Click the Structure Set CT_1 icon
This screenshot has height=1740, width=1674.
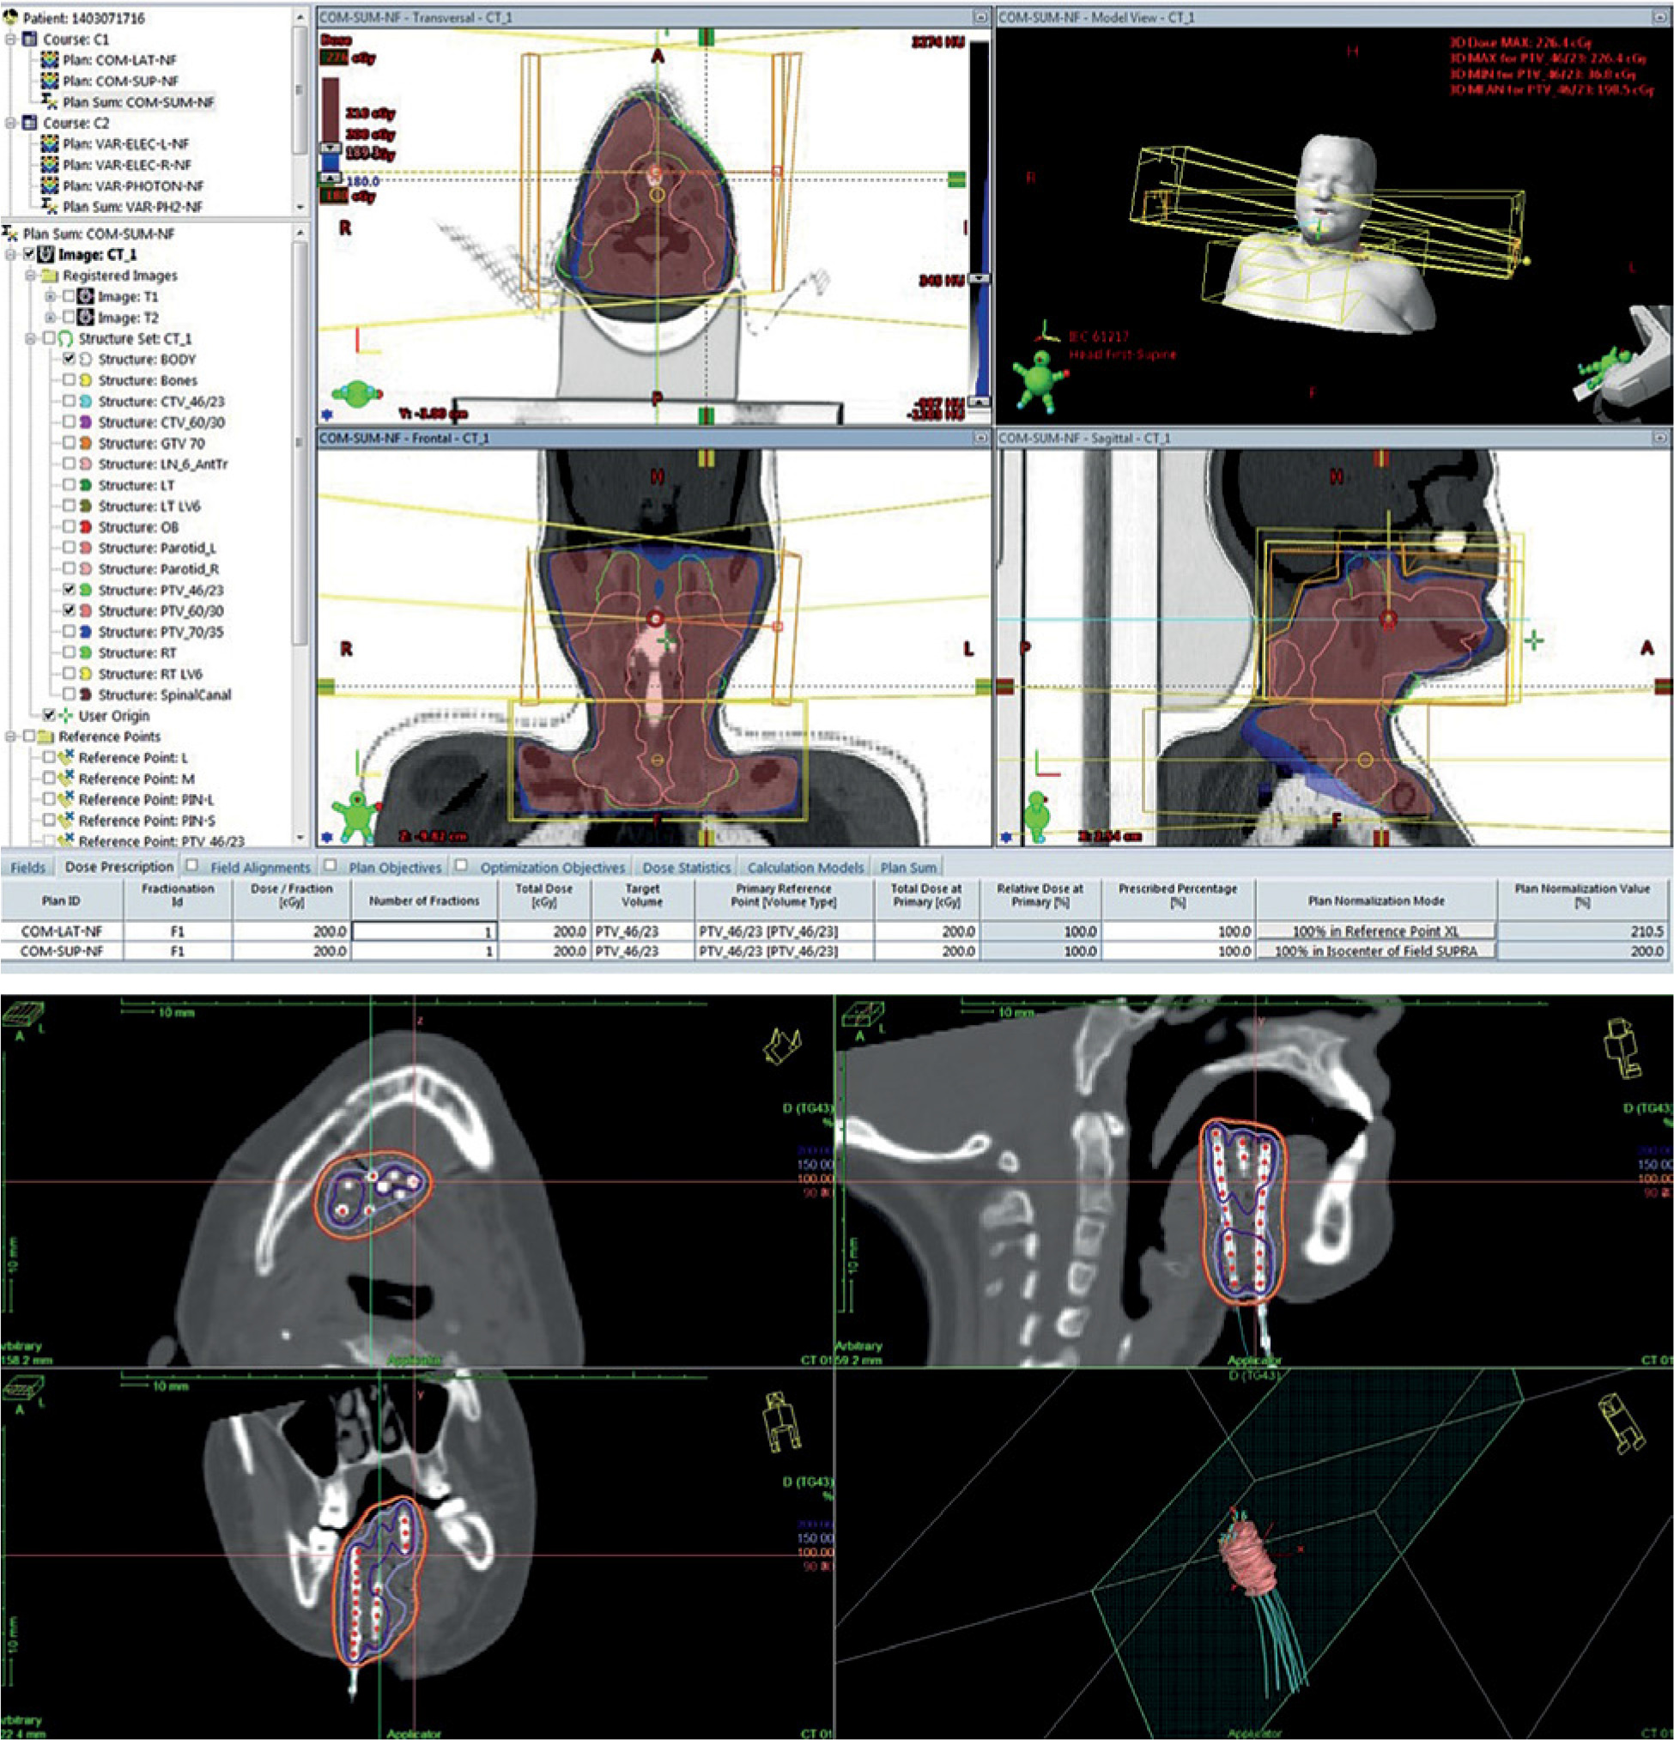coord(66,338)
